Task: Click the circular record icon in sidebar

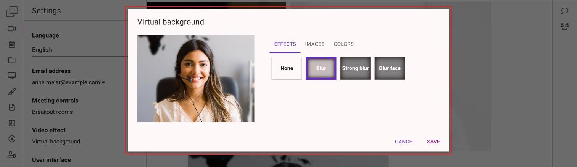Action: pyautogui.click(x=12, y=139)
